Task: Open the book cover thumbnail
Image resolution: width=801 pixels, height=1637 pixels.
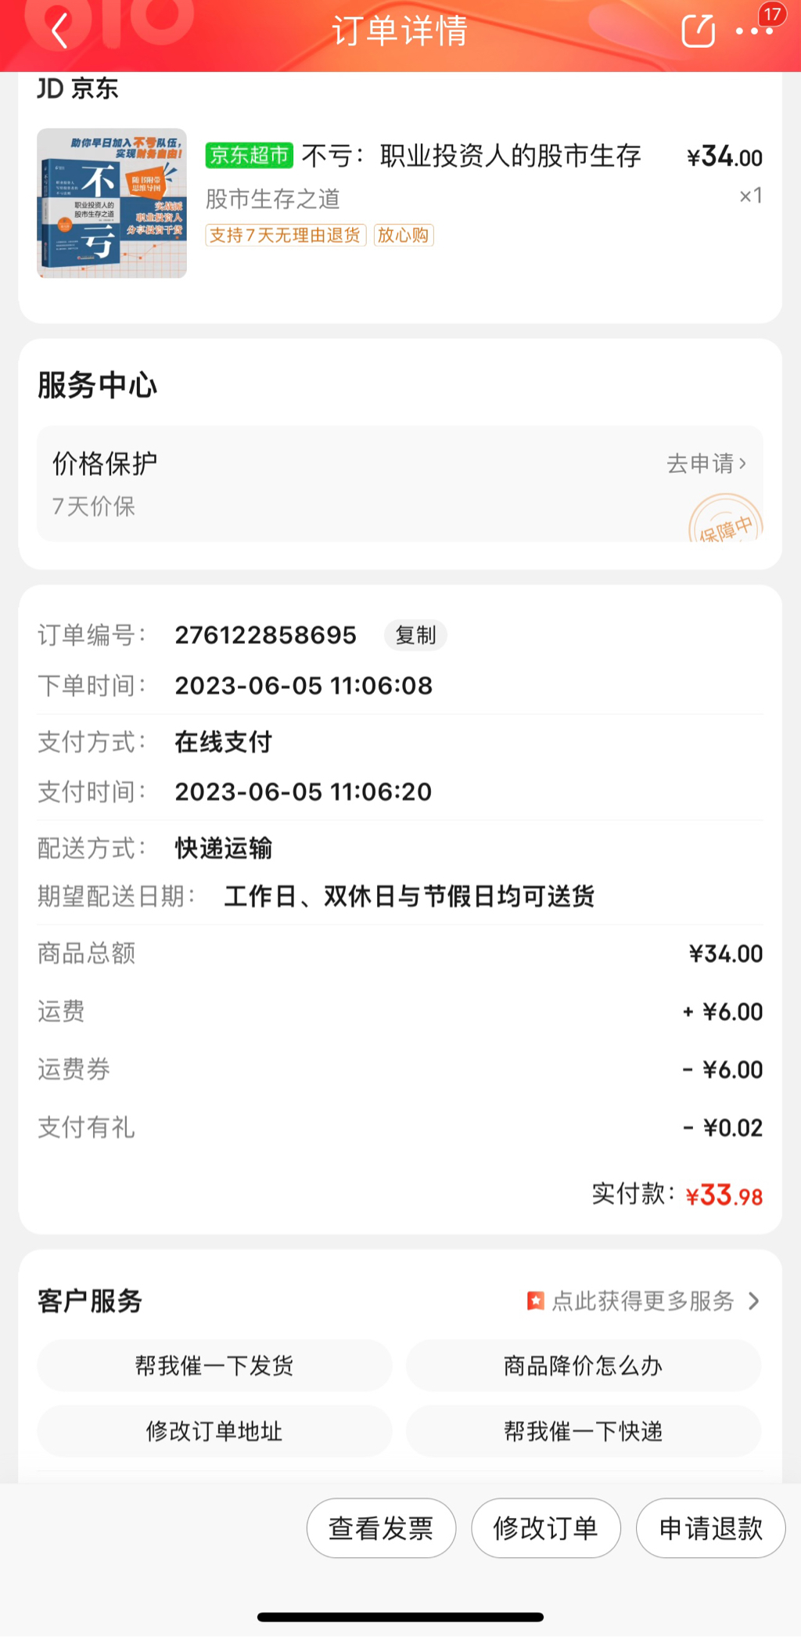Action: (112, 203)
